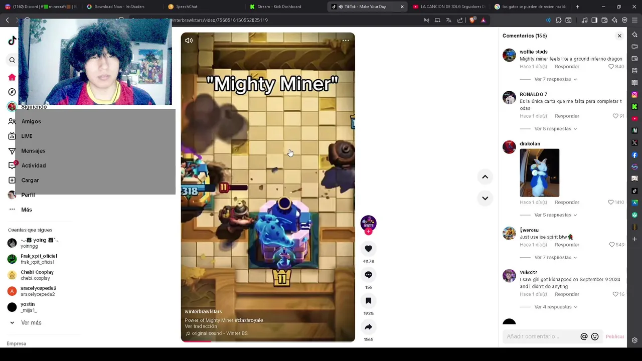This screenshot has width=642, height=361.
Task: Mute the TikTok video sound
Action: 189,41
